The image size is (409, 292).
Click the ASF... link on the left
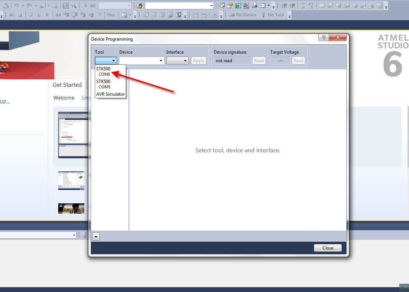pyautogui.click(x=5, y=102)
